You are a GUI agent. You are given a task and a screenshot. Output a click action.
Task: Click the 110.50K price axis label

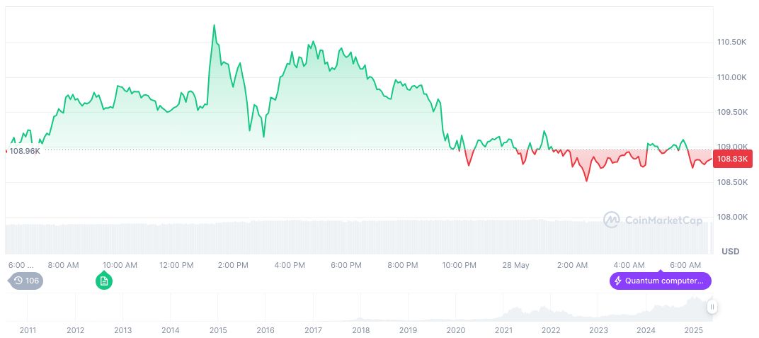731,43
